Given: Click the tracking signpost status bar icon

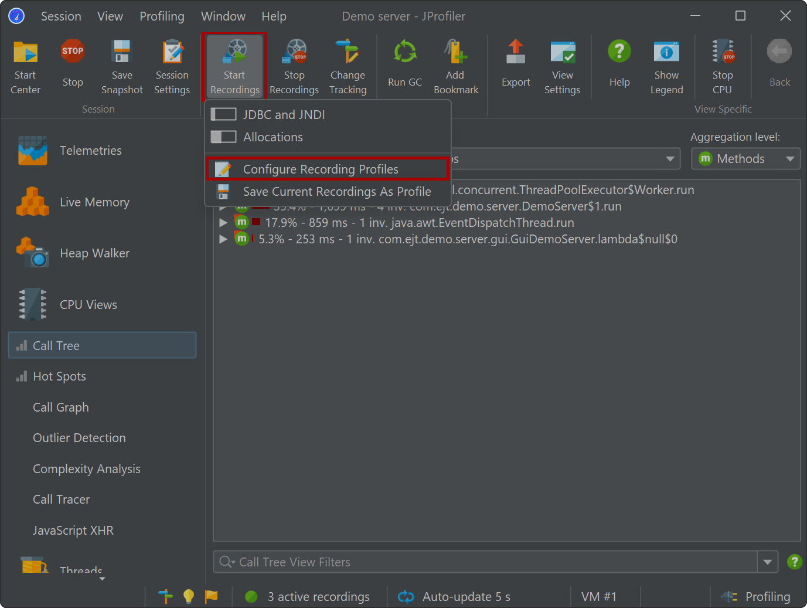Looking at the screenshot, I should (165, 596).
